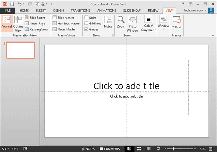The width and height of the screenshot is (217, 152).
Task: Expand Color/Grayscale dropdown
Action: click(148, 24)
